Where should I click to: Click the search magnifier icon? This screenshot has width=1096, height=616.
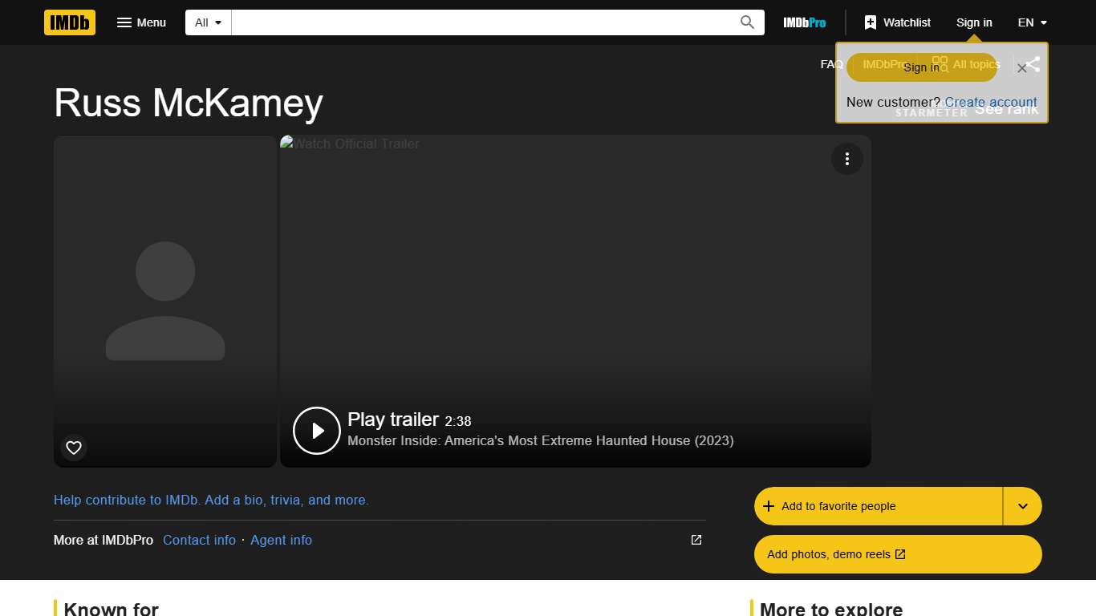(746, 22)
